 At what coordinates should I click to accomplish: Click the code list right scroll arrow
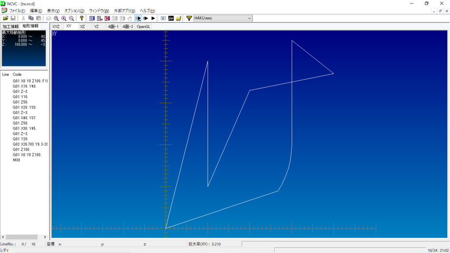coord(45,237)
